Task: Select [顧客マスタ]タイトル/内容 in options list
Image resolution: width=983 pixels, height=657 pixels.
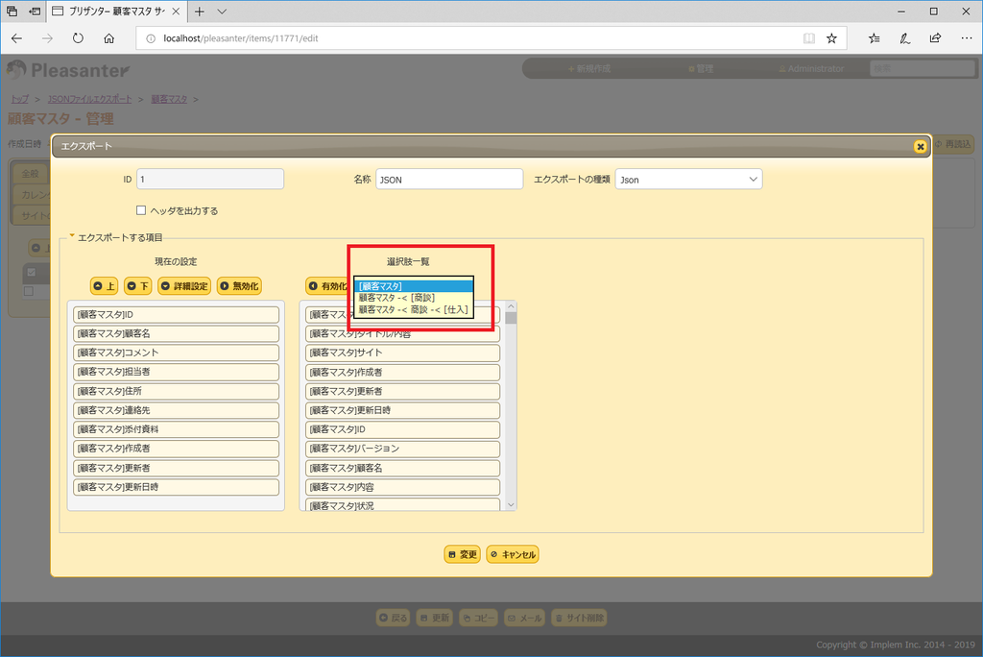Action: tap(402, 334)
